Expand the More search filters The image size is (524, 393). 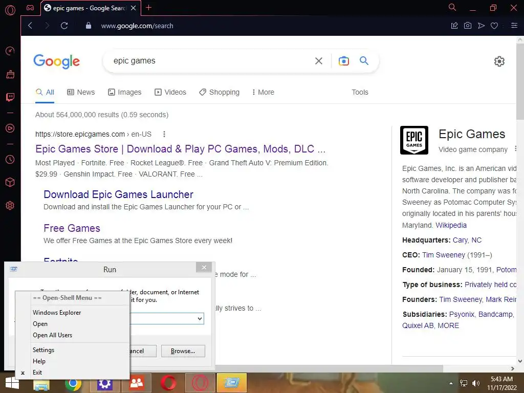click(263, 92)
